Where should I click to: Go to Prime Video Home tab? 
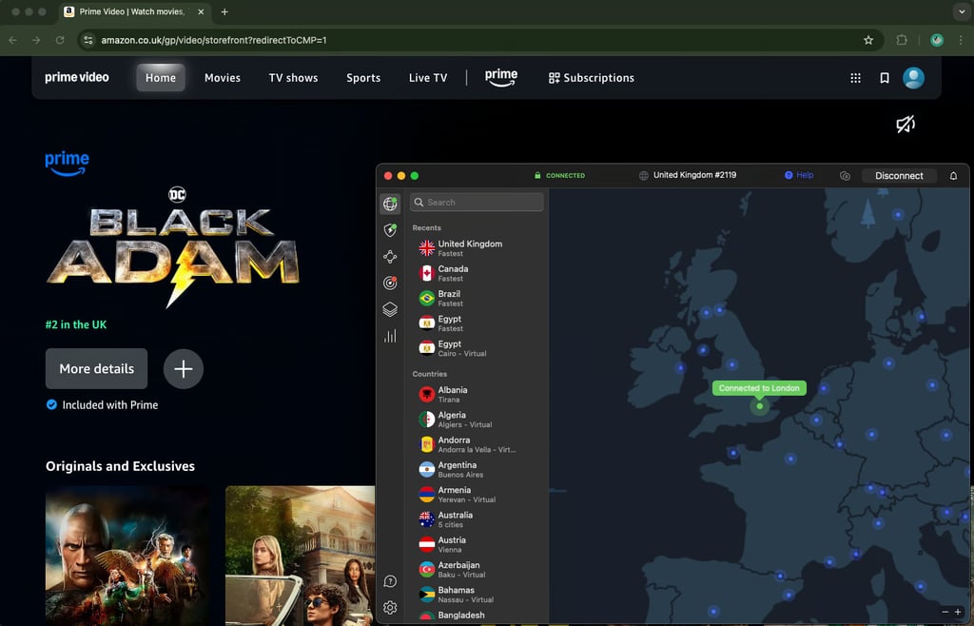coord(160,78)
